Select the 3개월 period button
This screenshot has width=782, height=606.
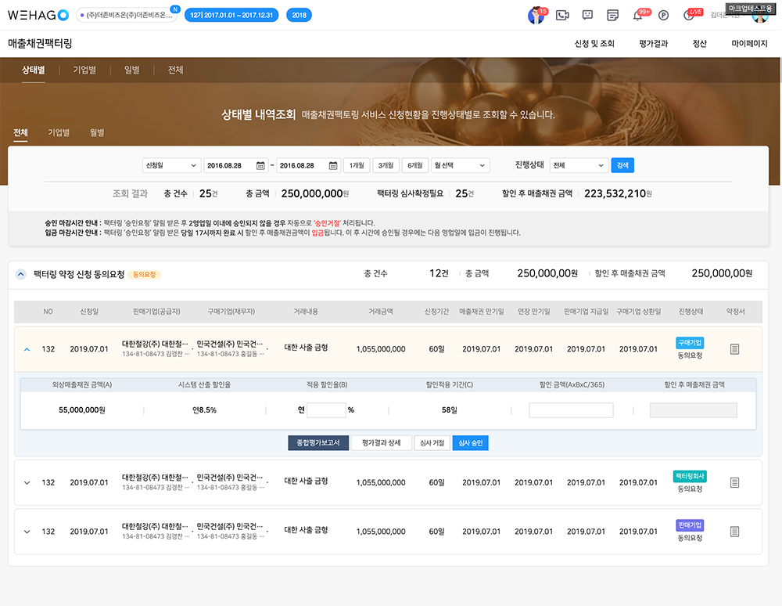[x=386, y=165]
